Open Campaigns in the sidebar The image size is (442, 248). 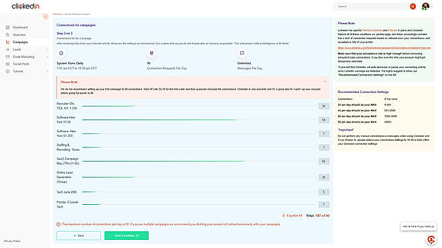pyautogui.click(x=20, y=42)
